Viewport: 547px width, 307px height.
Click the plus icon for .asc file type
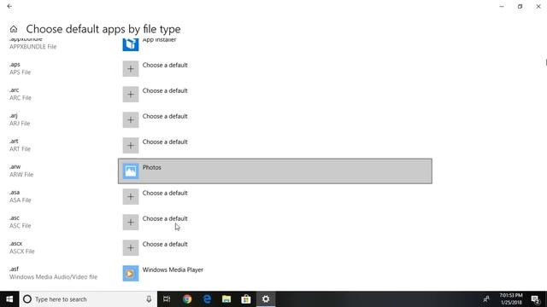131,223
